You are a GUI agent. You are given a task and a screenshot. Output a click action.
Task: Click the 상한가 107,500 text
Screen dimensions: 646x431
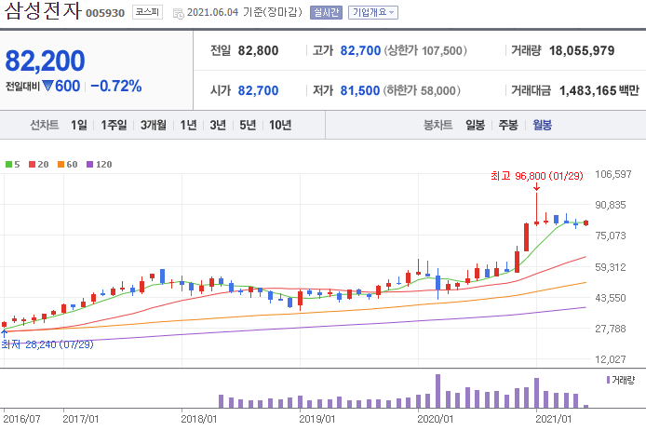coord(425,50)
